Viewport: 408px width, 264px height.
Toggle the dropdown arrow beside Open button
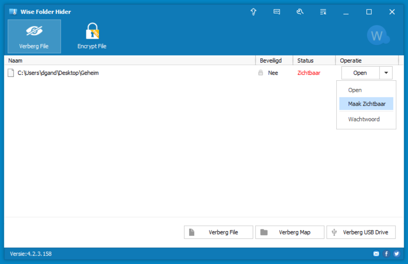click(x=386, y=73)
